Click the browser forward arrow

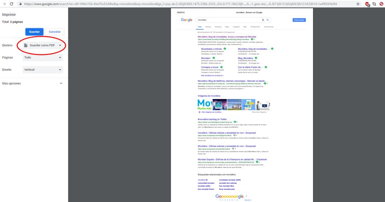4,4
